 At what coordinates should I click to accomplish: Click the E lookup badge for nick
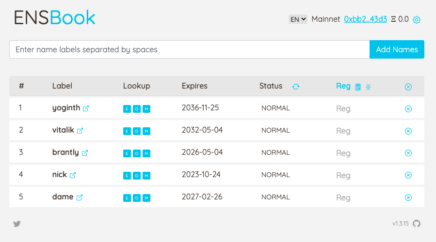click(x=127, y=175)
